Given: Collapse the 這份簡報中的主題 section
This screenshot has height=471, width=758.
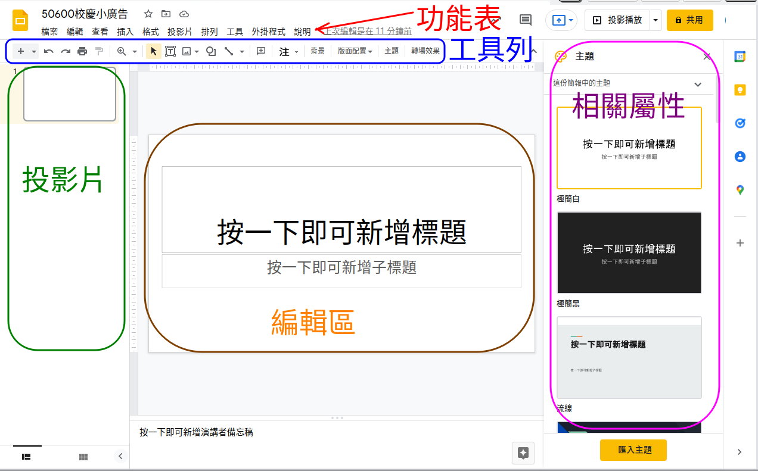Looking at the screenshot, I should (x=698, y=84).
